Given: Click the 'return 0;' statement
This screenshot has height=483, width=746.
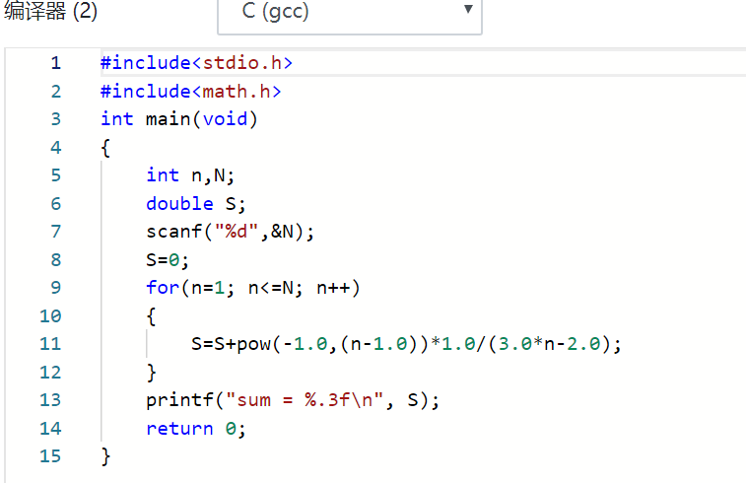Looking at the screenshot, I should tap(195, 429).
